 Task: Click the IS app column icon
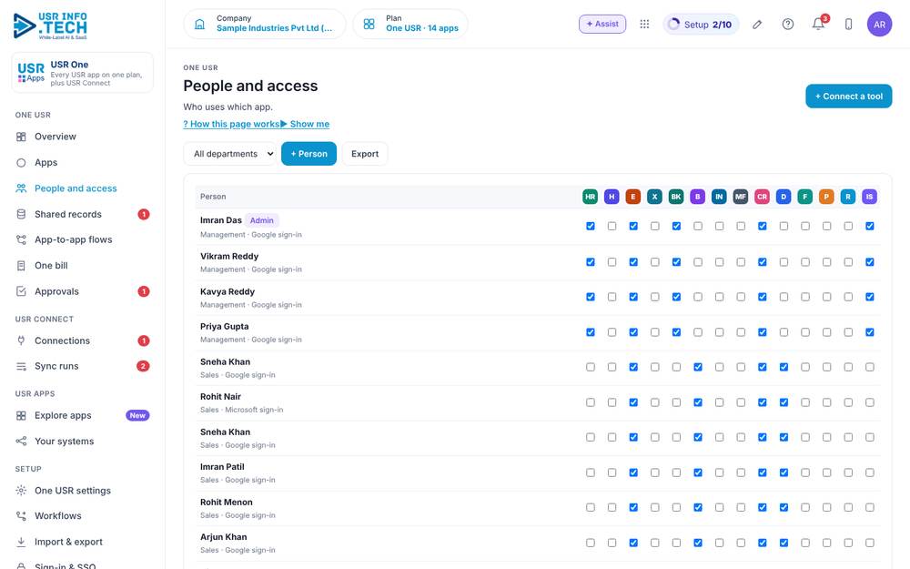[x=869, y=197]
